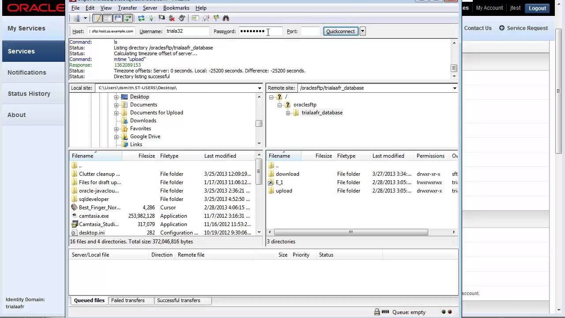Cancel the current operation
565x318 pixels.
(x=162, y=18)
